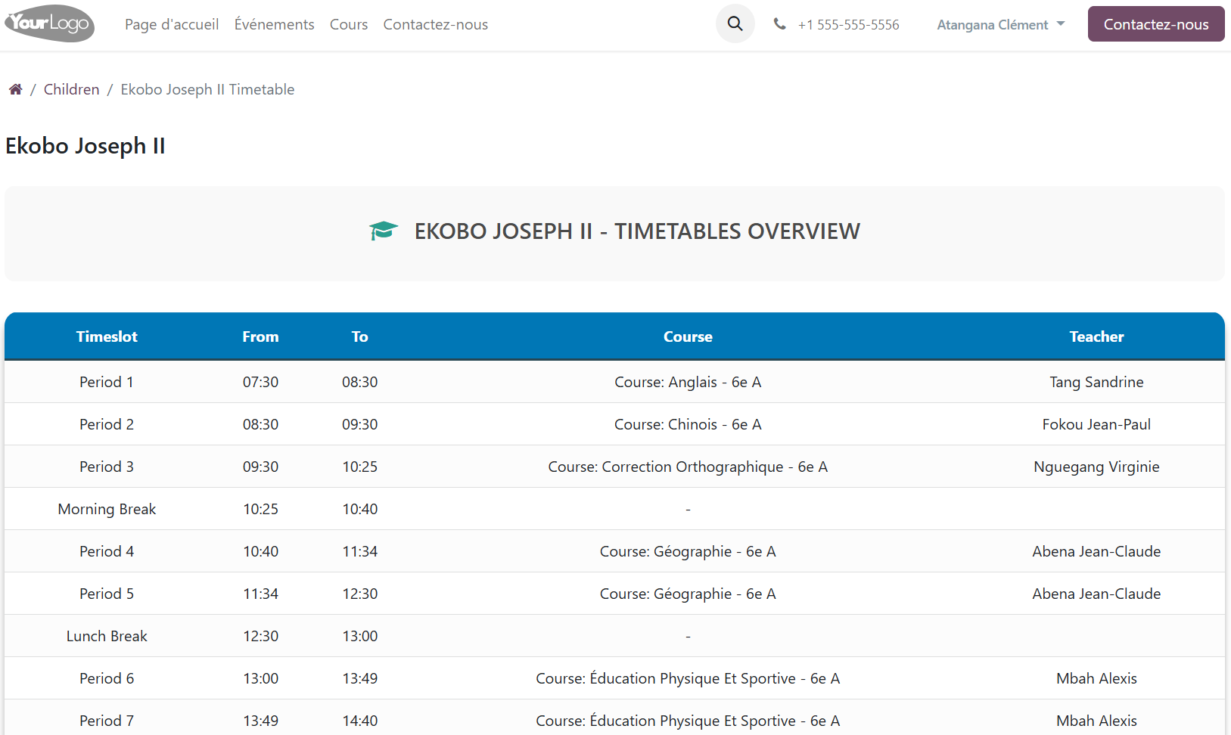
Task: Open the Page d'accueil menu item
Action: pos(172,24)
